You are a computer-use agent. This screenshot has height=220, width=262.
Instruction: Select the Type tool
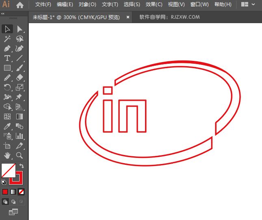(7, 58)
